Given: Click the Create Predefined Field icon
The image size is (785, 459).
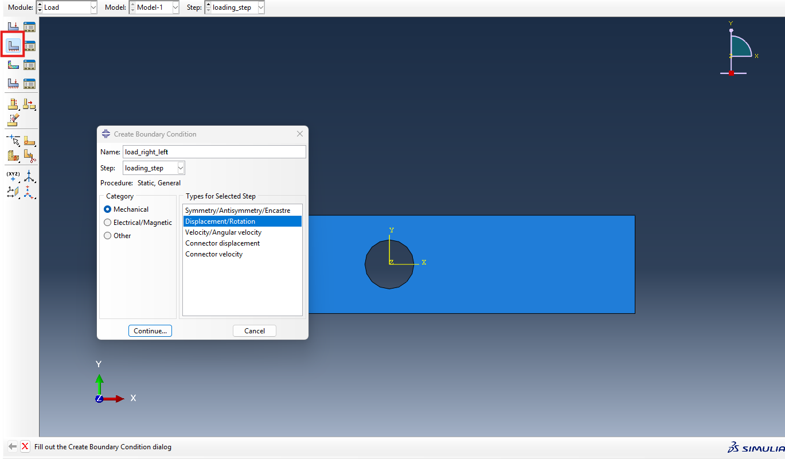Looking at the screenshot, I should click(13, 65).
